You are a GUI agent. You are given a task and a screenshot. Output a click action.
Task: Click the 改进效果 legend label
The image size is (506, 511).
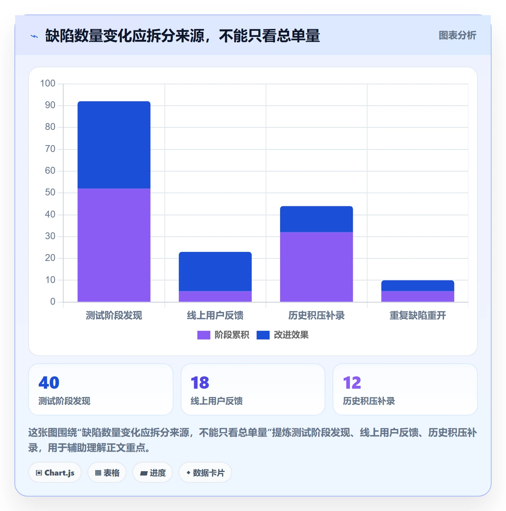(x=291, y=335)
